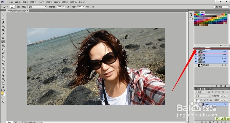Screen dimensions: 230x123
Task: Close the 09.JPG document tab
Action: point(28,11)
